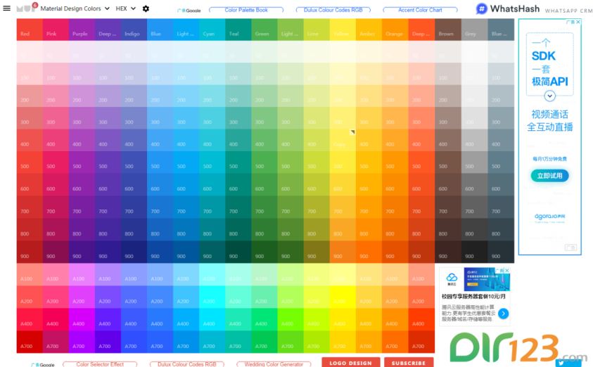Click the WhatsHash banner title

pyautogui.click(x=515, y=8)
